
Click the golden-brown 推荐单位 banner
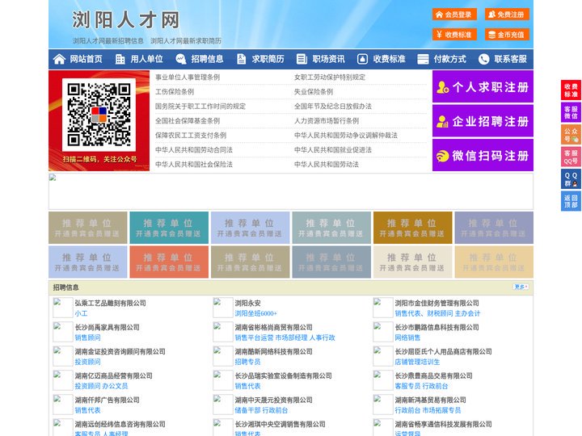click(x=413, y=228)
